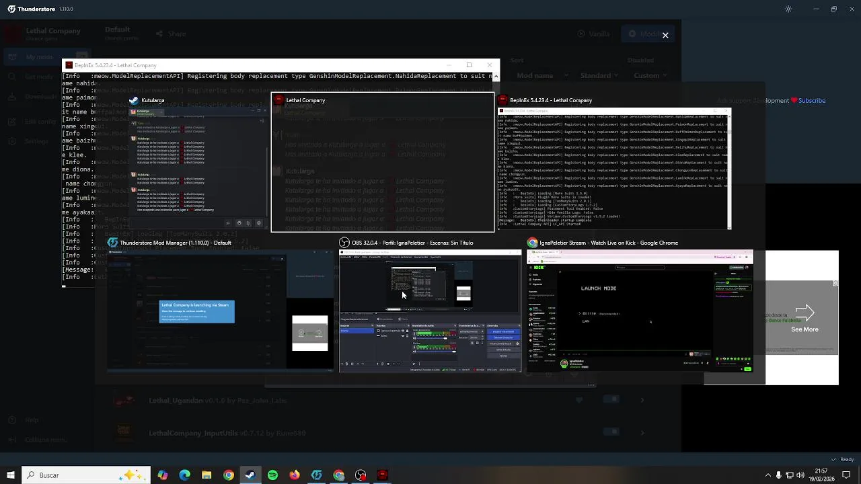Open the Standard sort direction dropdown
The image size is (861, 484).
(x=600, y=75)
